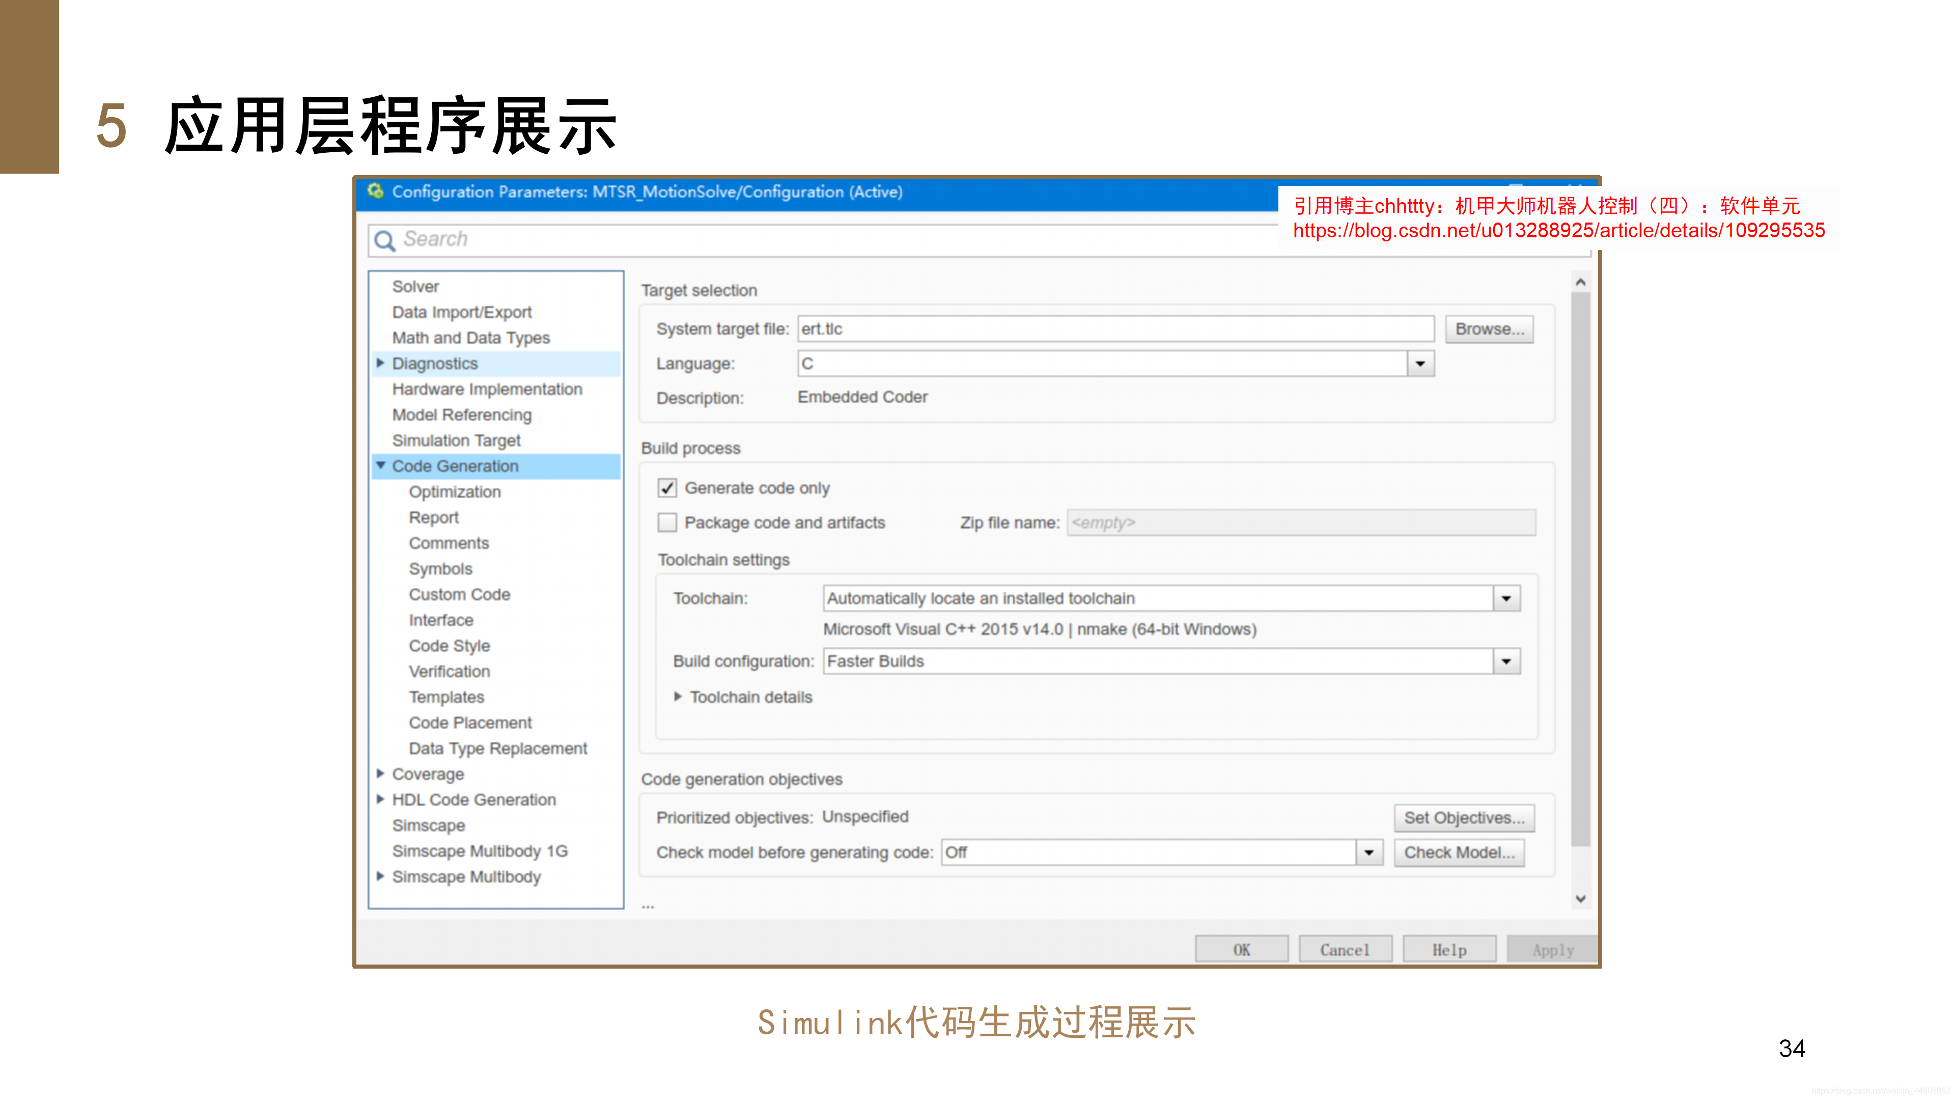The height and width of the screenshot is (1100, 1955).
Task: Click the Browse... button
Action: [1489, 328]
